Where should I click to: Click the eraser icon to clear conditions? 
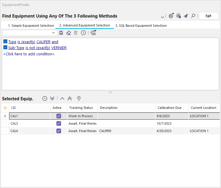pyautogui.click(x=69, y=33)
